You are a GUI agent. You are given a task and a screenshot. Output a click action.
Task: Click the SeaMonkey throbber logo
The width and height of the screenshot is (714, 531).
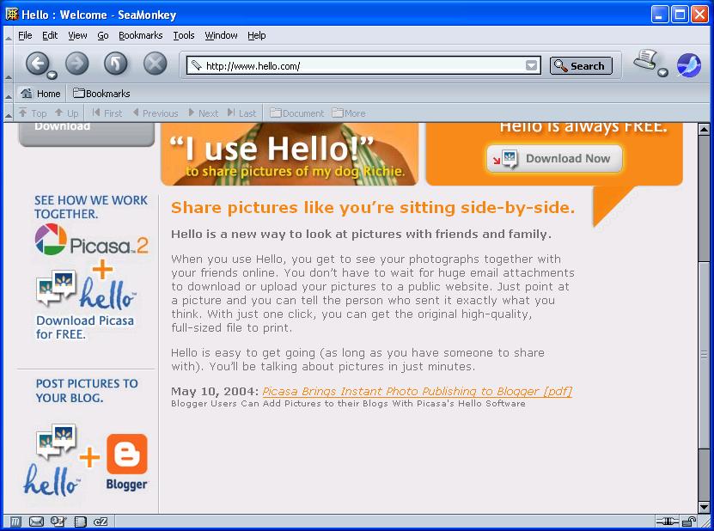688,65
